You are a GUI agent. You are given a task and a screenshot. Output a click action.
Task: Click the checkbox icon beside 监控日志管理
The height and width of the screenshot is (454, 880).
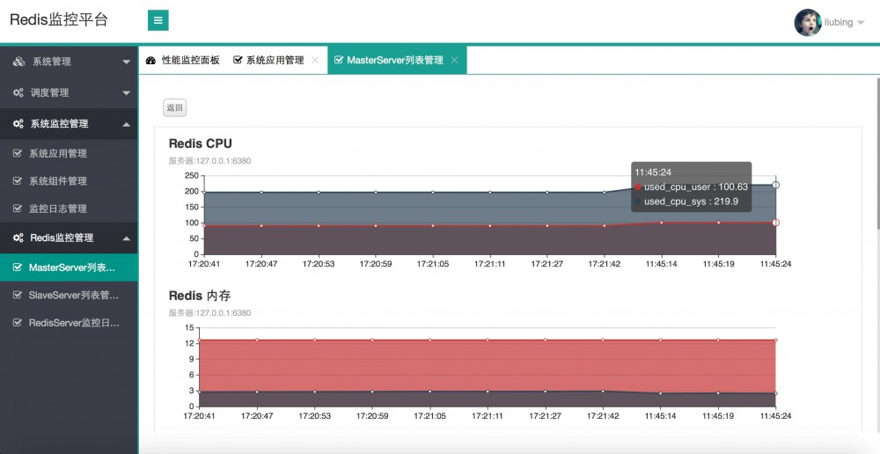coord(18,209)
